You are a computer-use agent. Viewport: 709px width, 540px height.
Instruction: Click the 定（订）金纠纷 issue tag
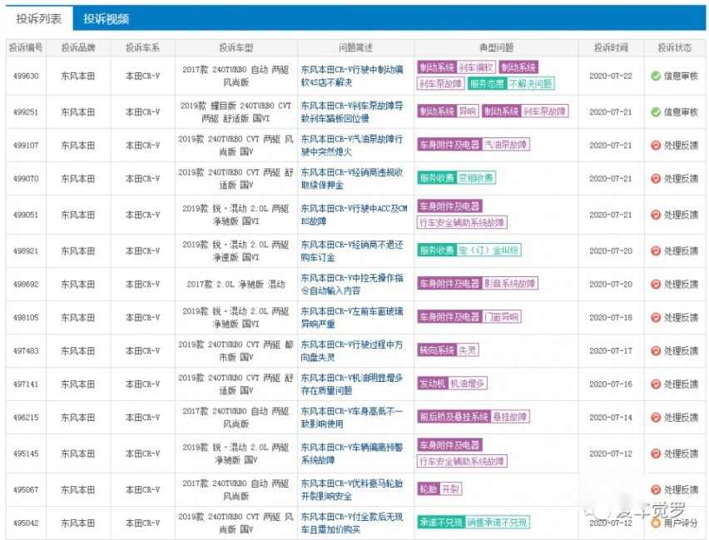[x=488, y=250]
